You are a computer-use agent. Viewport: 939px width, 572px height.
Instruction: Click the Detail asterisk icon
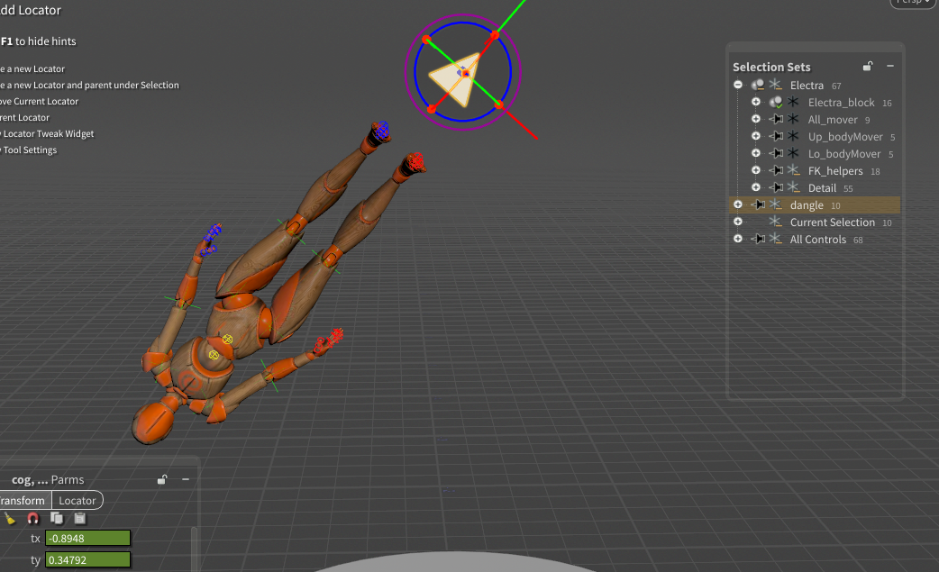pos(794,186)
